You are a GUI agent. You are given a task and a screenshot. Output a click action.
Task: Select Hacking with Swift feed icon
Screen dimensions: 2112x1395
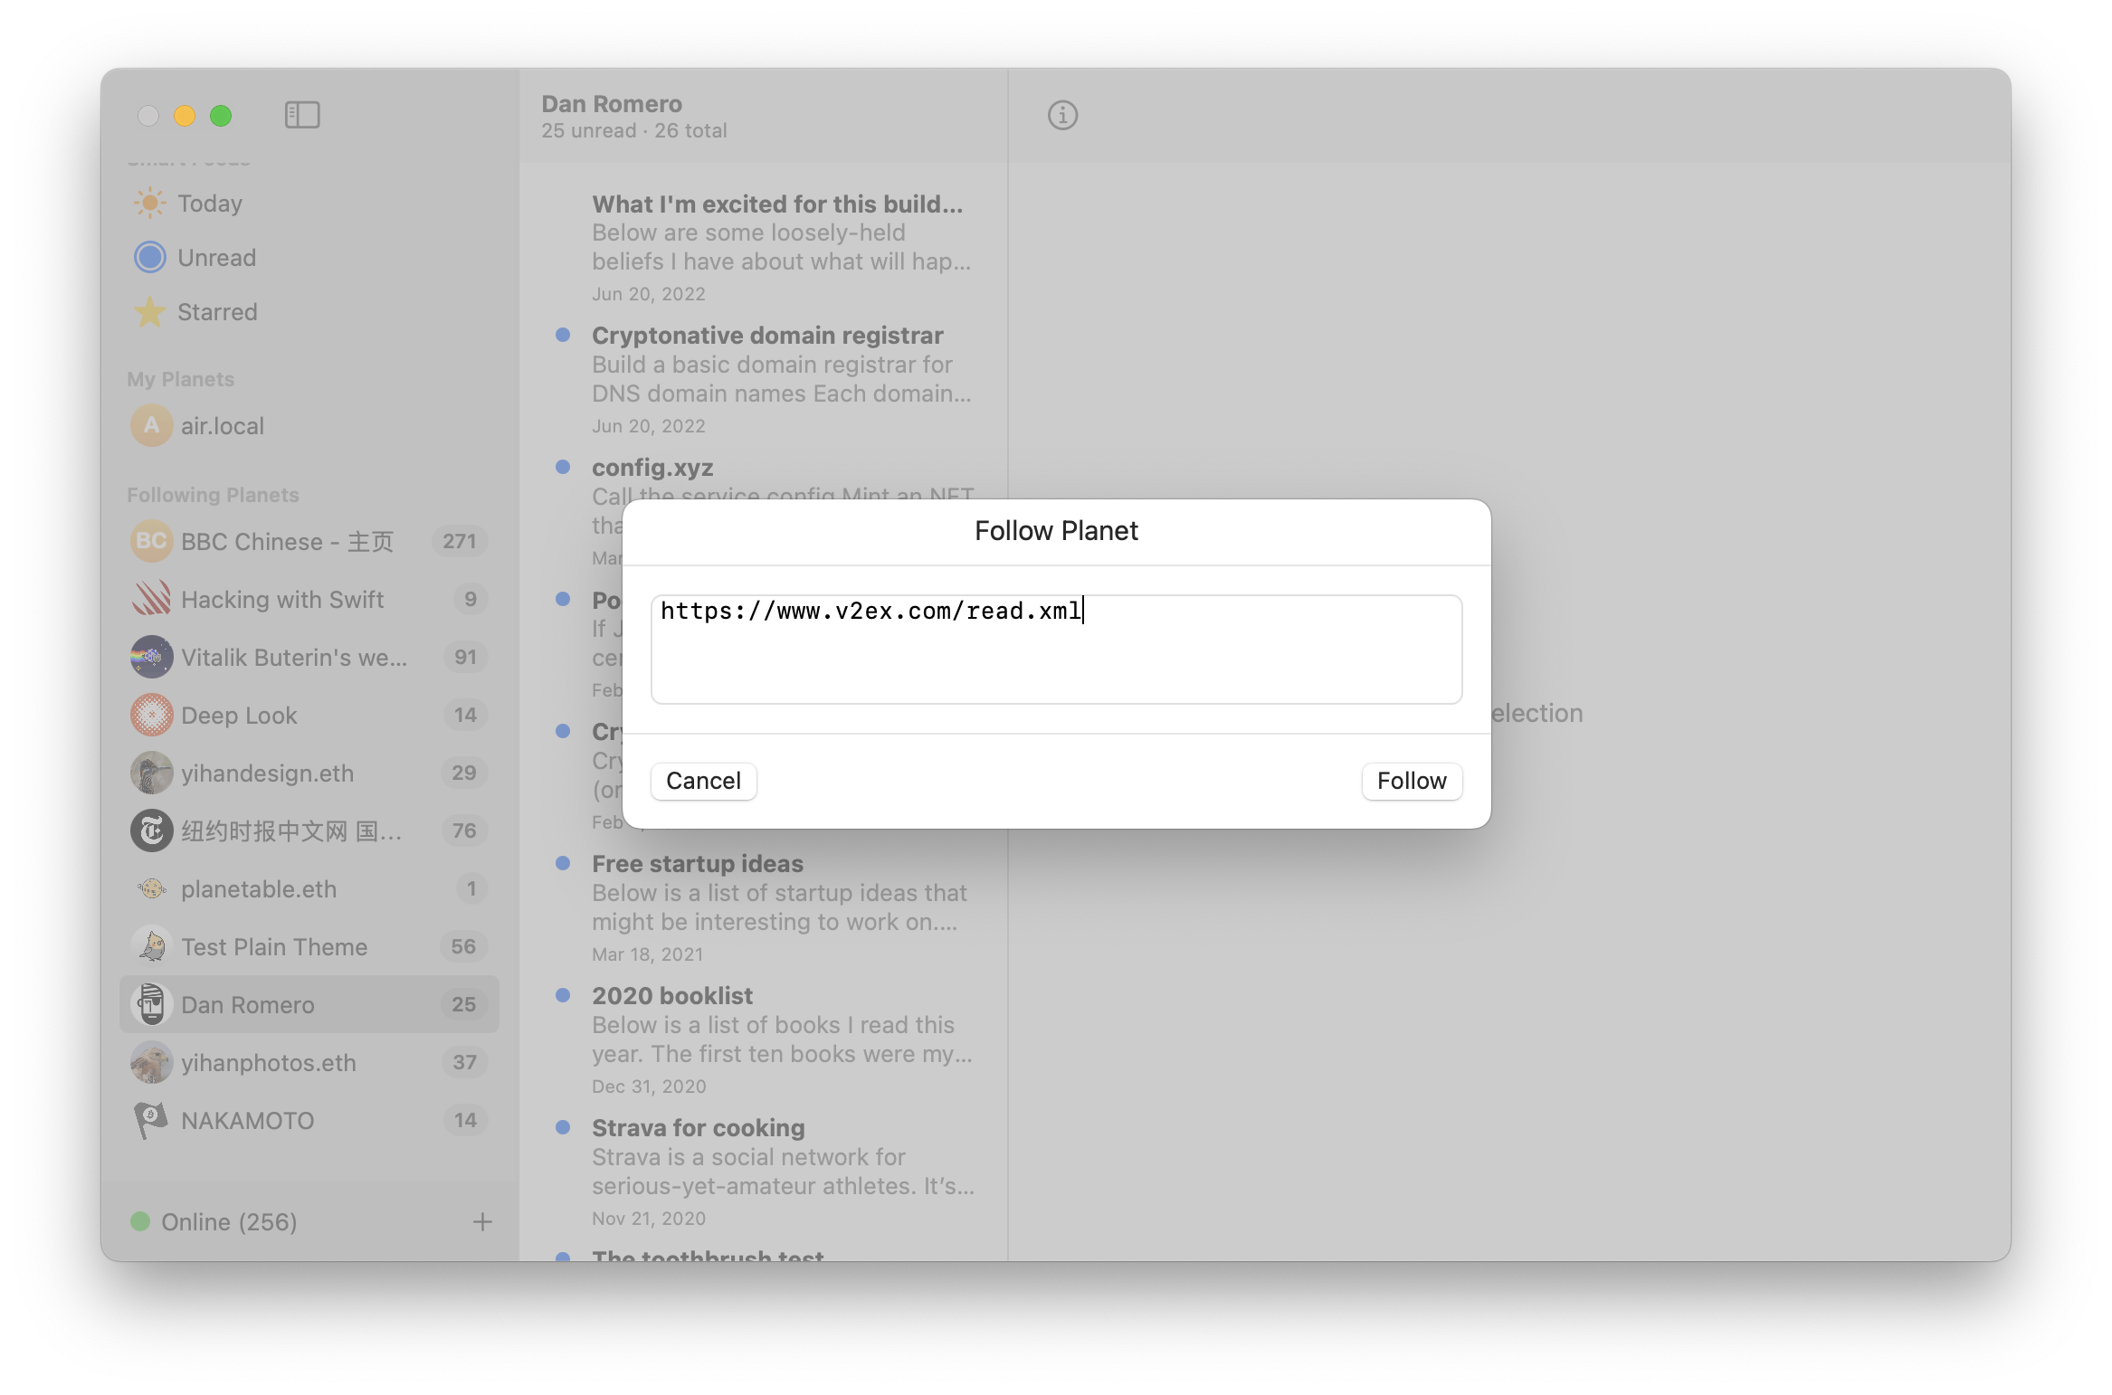click(x=151, y=599)
